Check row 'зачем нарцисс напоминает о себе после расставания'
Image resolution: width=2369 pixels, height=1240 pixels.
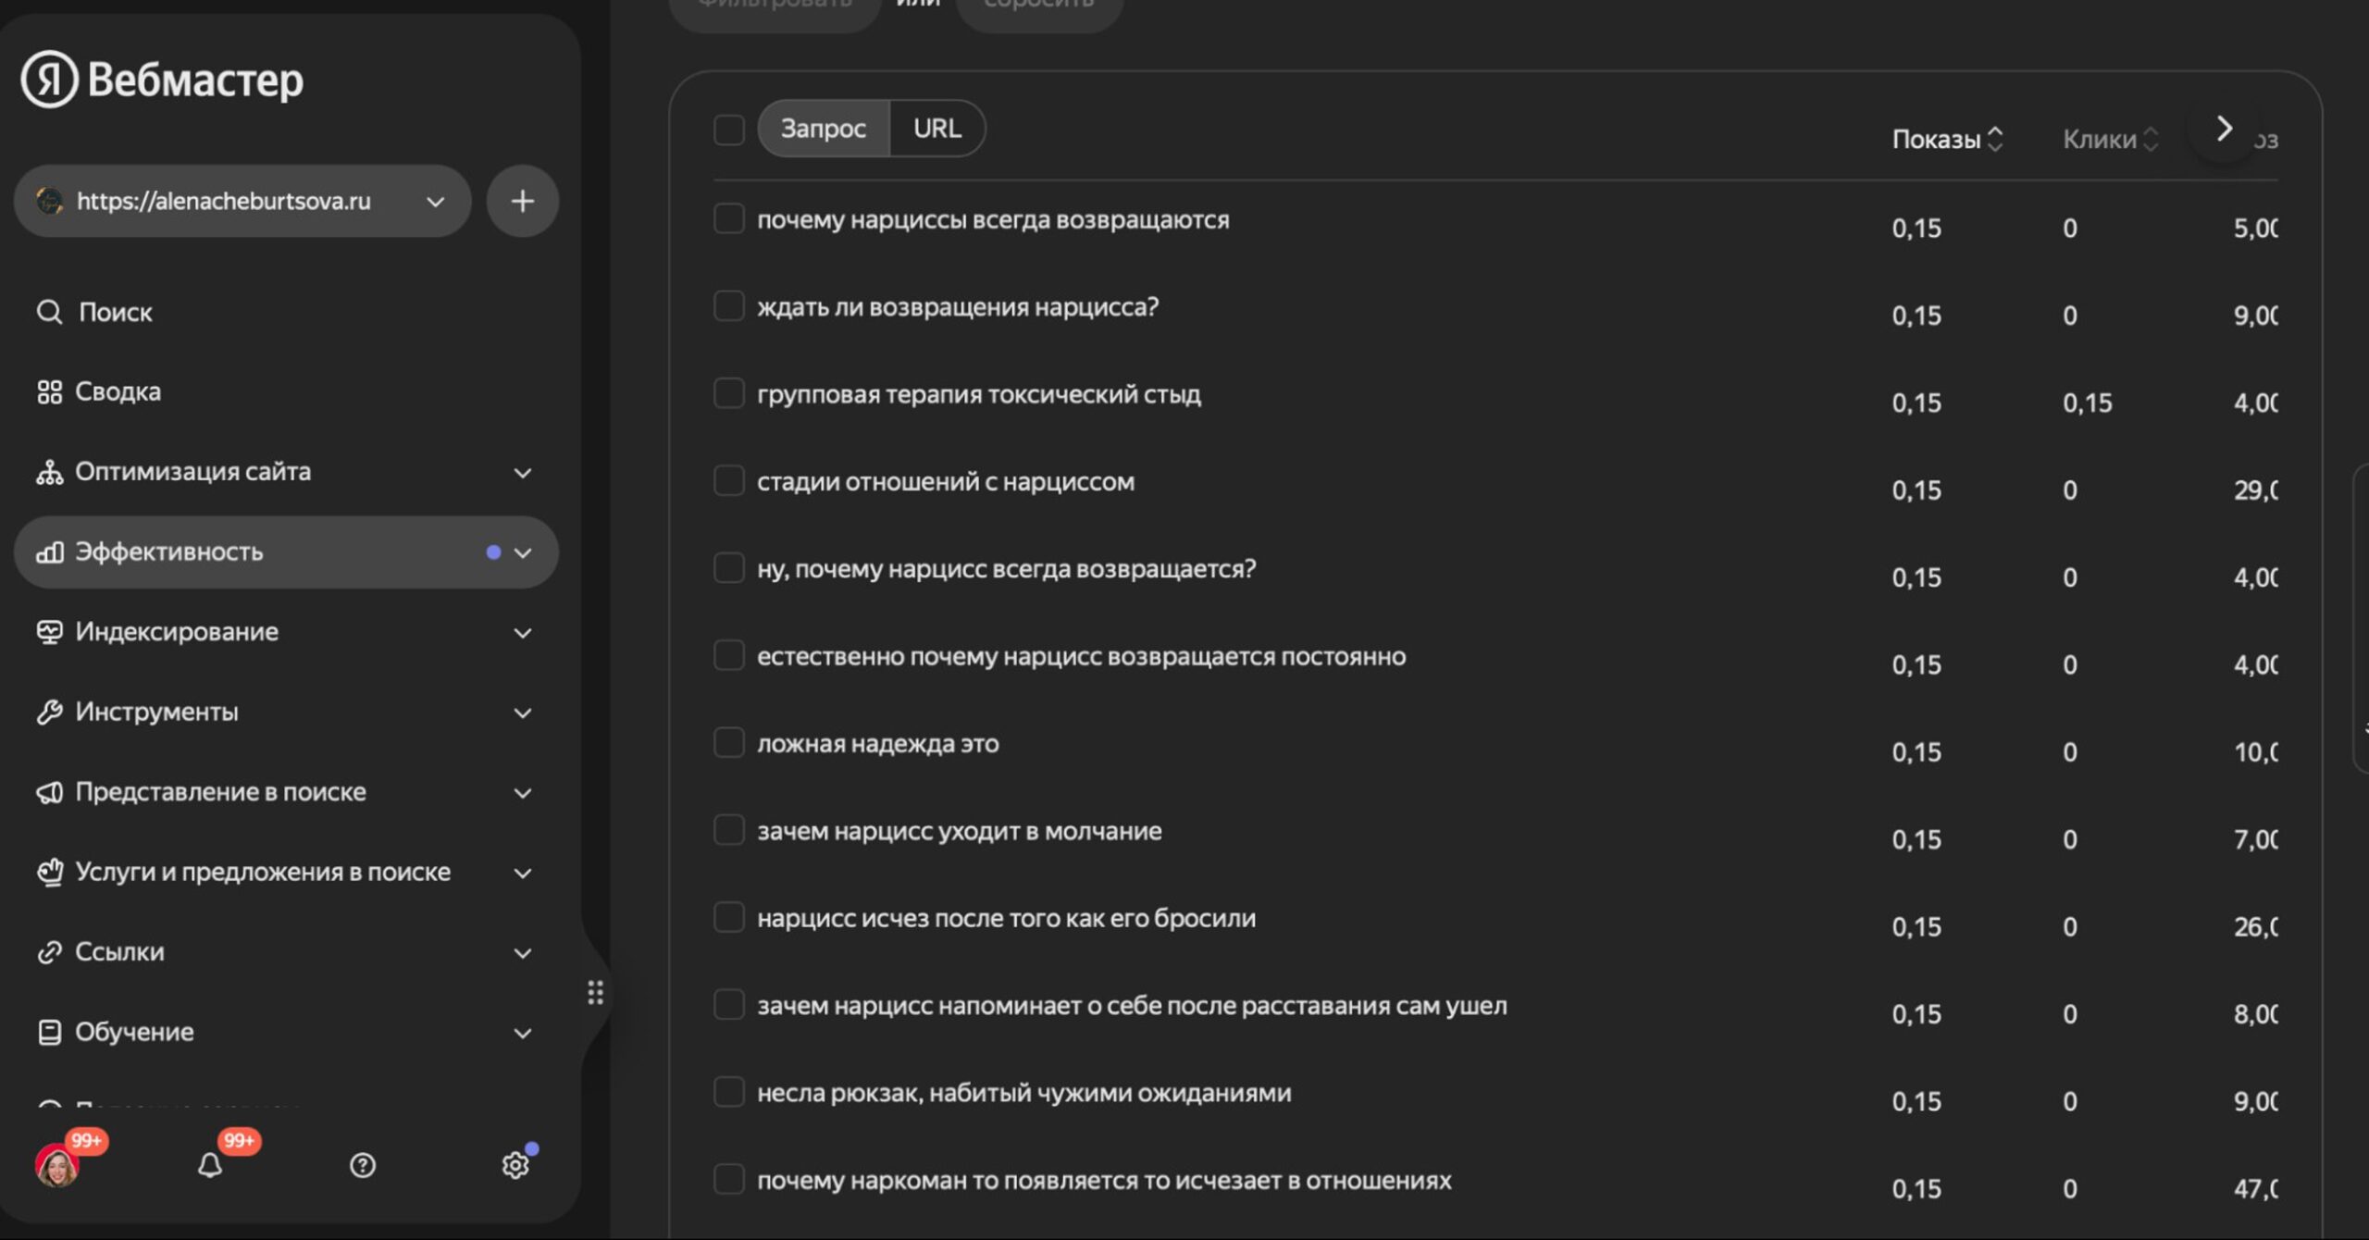(729, 1004)
